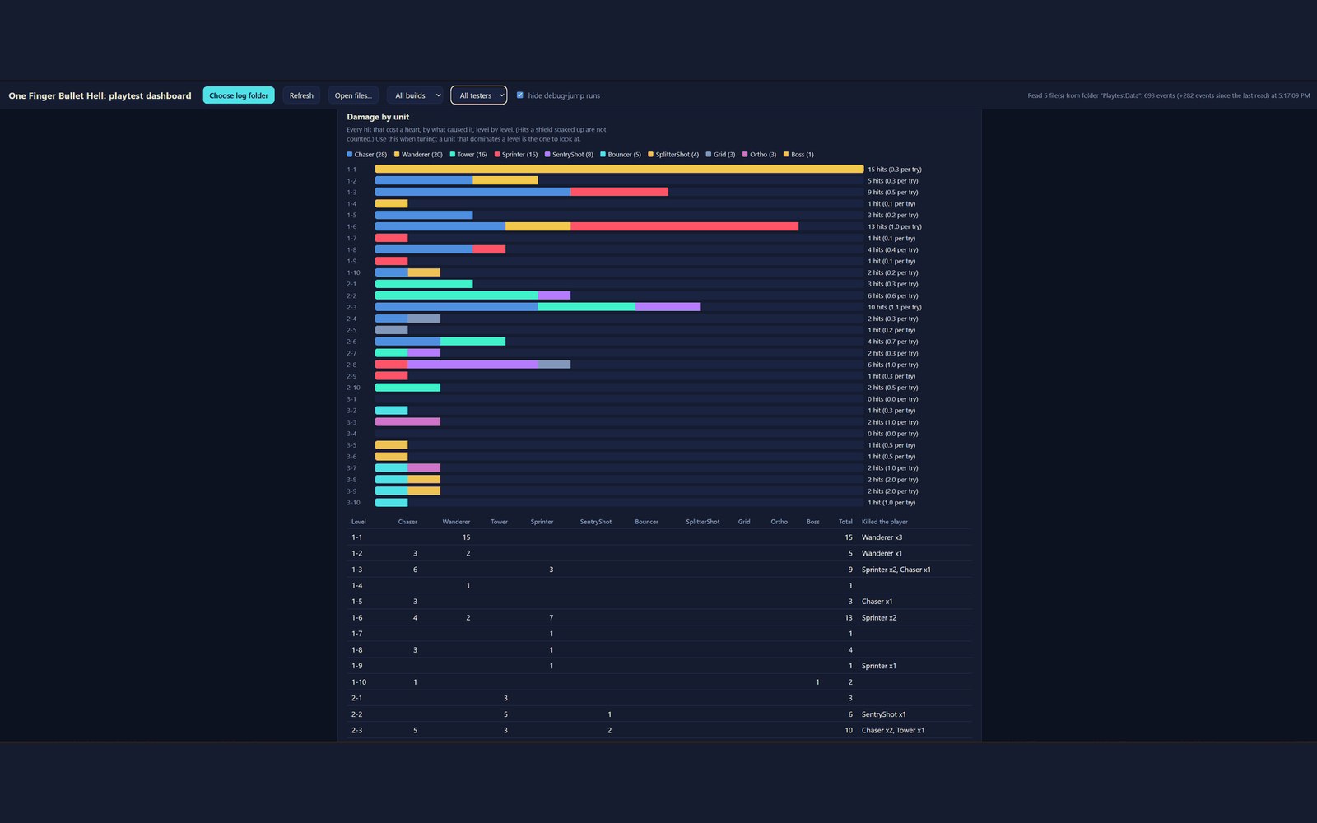Screen dimensions: 1317x823
Task: Click the yellow Wanderer segment in the 1-2 bar
Action: pyautogui.click(x=505, y=180)
